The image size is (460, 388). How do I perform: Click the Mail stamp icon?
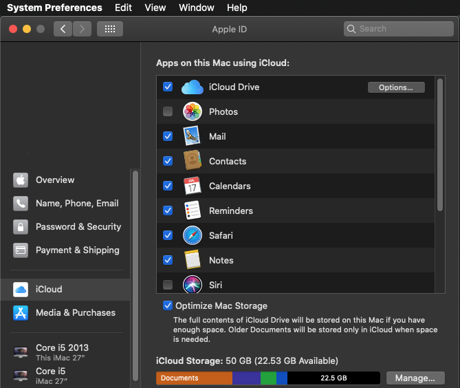click(x=192, y=136)
